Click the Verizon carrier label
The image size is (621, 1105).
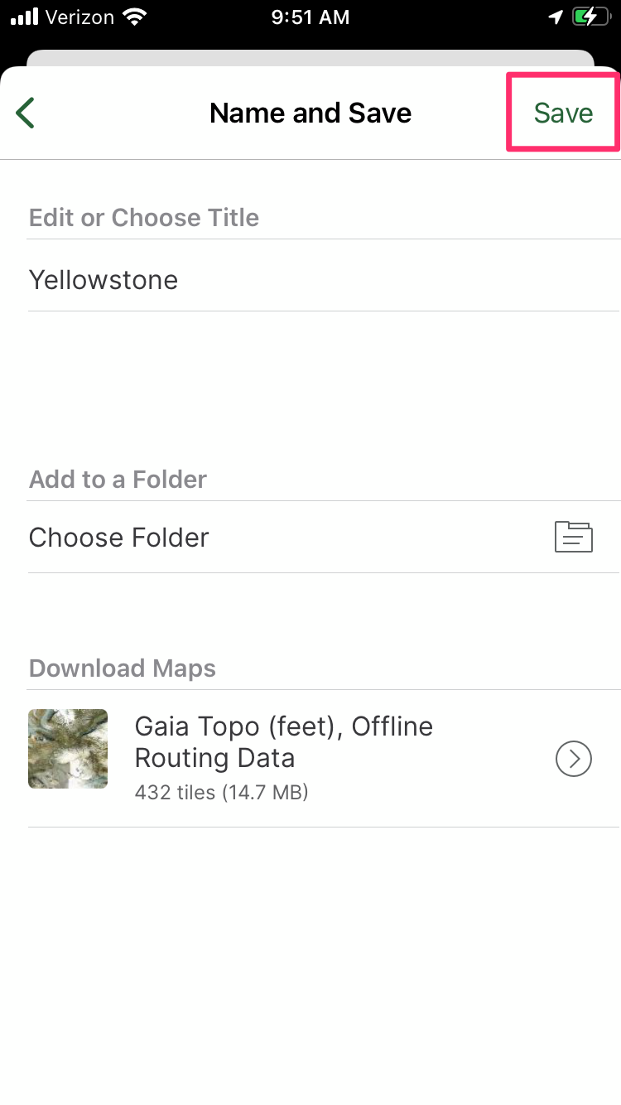(79, 17)
